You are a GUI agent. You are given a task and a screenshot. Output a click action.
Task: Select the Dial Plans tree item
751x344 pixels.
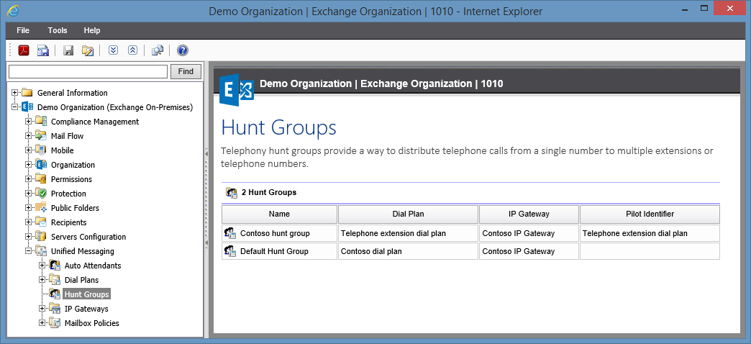pos(81,279)
